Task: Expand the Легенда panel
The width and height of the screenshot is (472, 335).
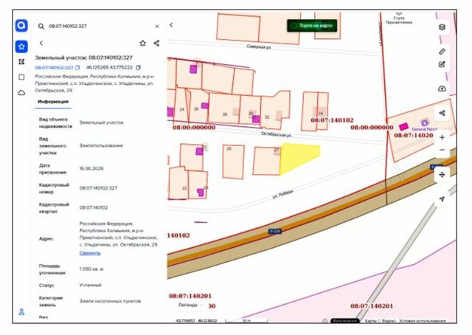Action: point(190,305)
